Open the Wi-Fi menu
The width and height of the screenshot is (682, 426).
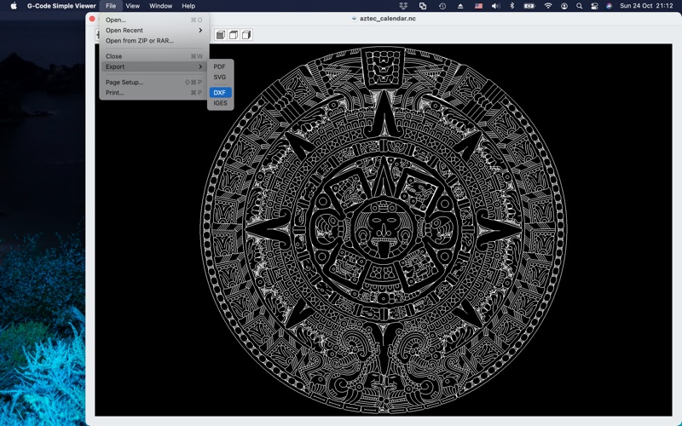tap(548, 6)
